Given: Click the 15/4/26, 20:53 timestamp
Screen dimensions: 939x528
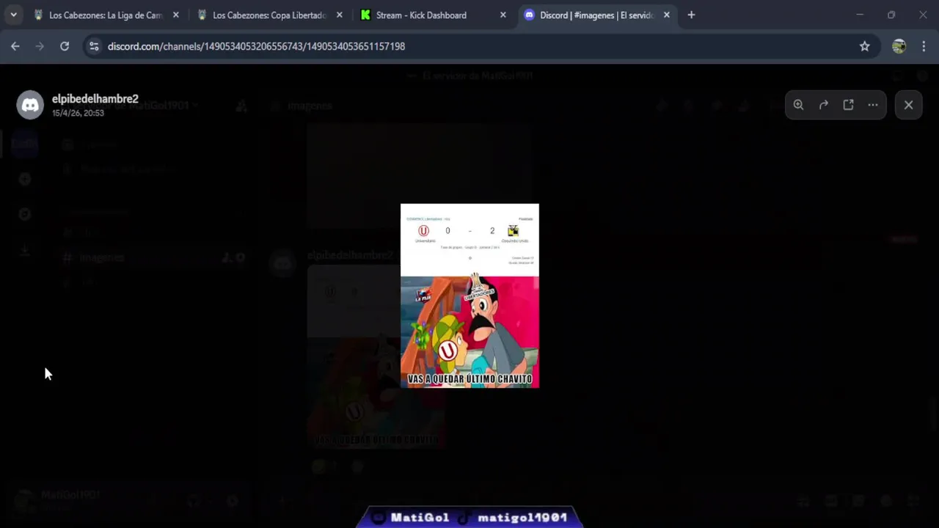Looking at the screenshot, I should [78, 113].
